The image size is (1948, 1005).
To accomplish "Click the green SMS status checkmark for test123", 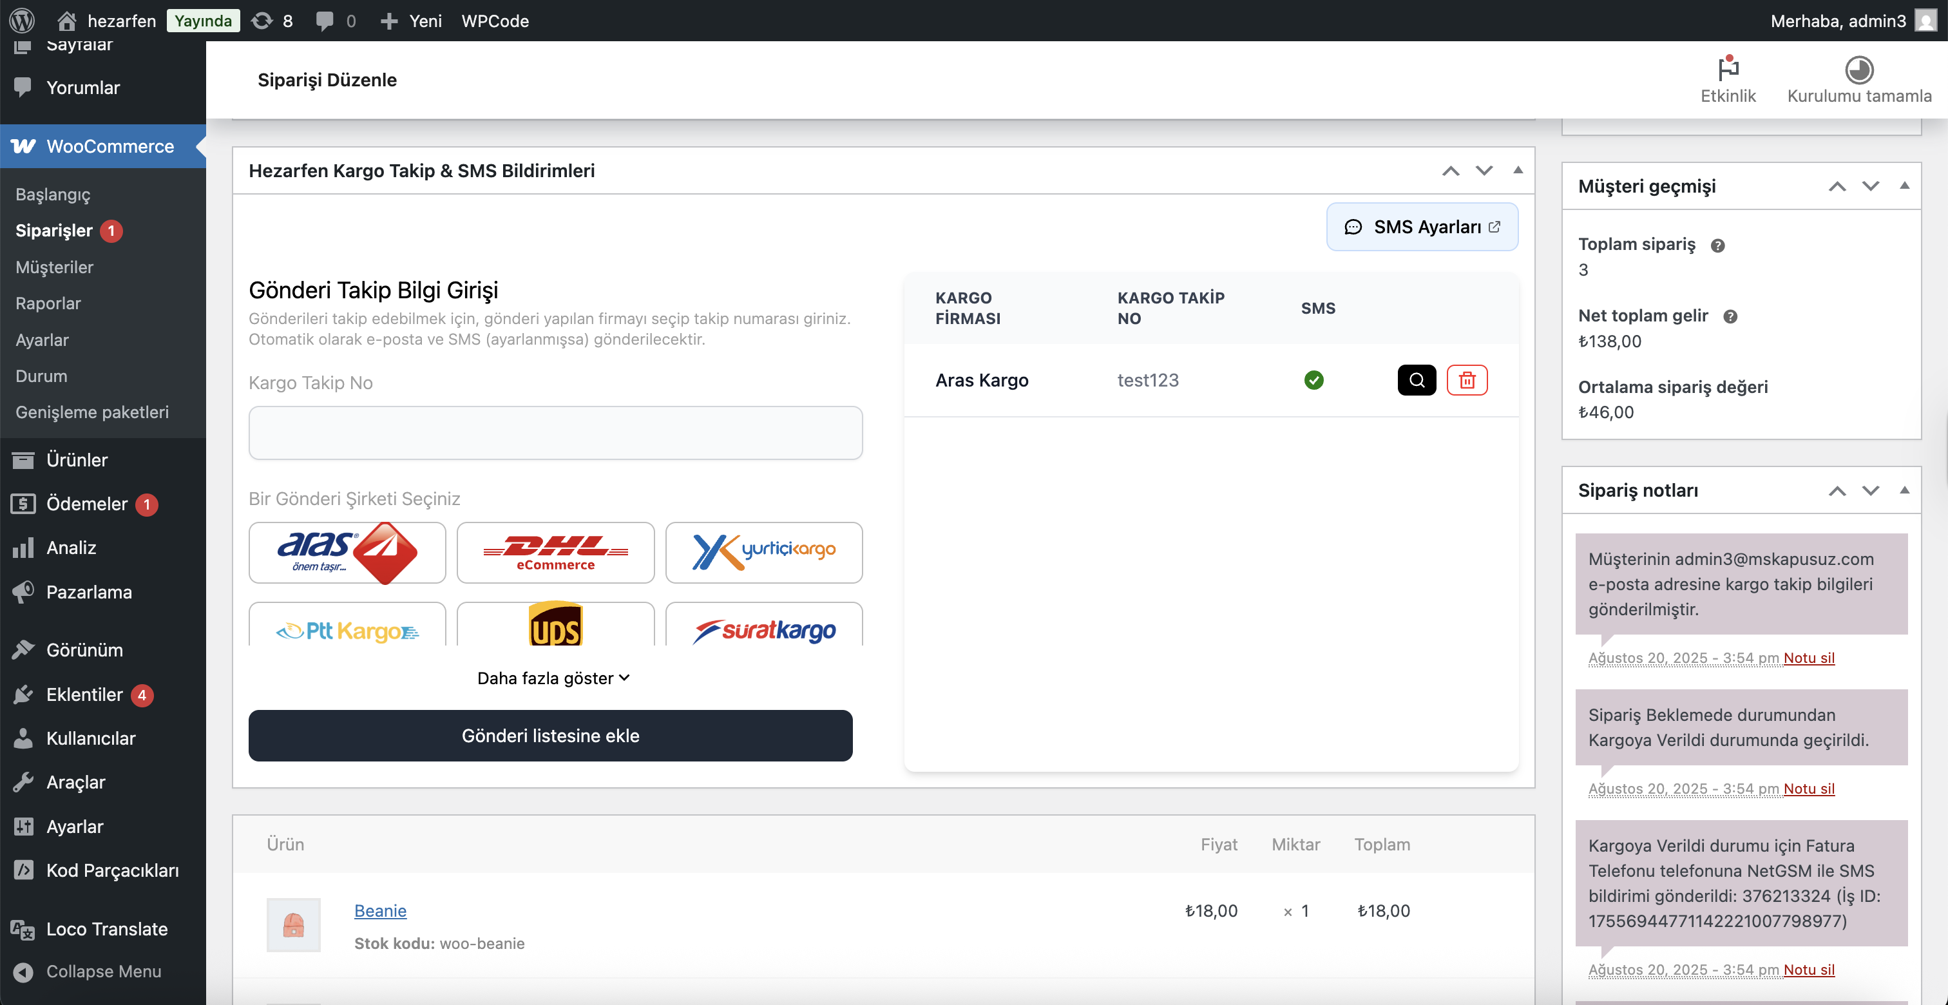I will pyautogui.click(x=1313, y=379).
